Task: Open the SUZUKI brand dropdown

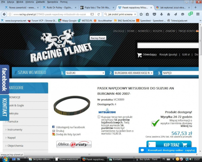Action: [85, 73]
